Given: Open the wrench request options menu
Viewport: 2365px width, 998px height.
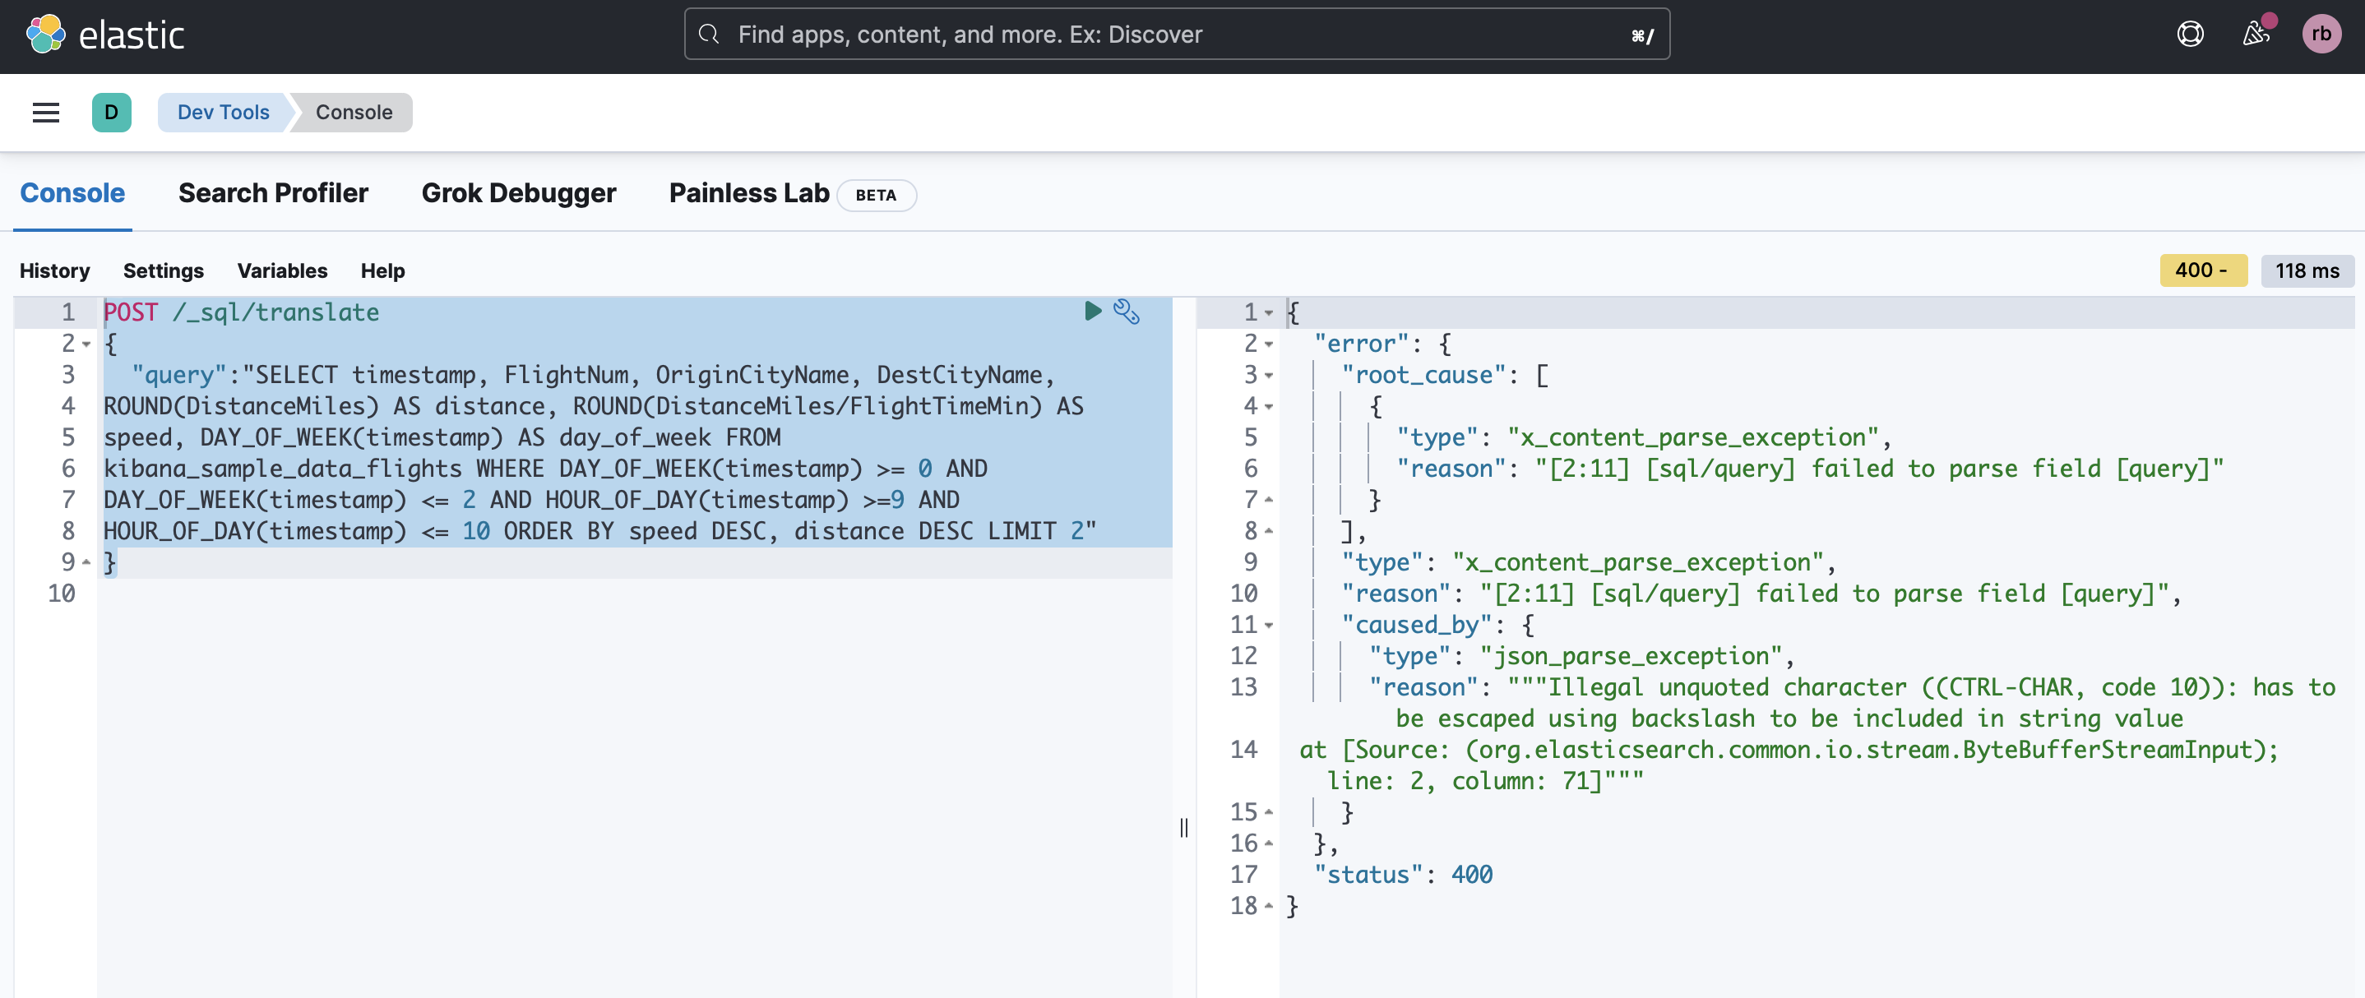Looking at the screenshot, I should (1127, 312).
